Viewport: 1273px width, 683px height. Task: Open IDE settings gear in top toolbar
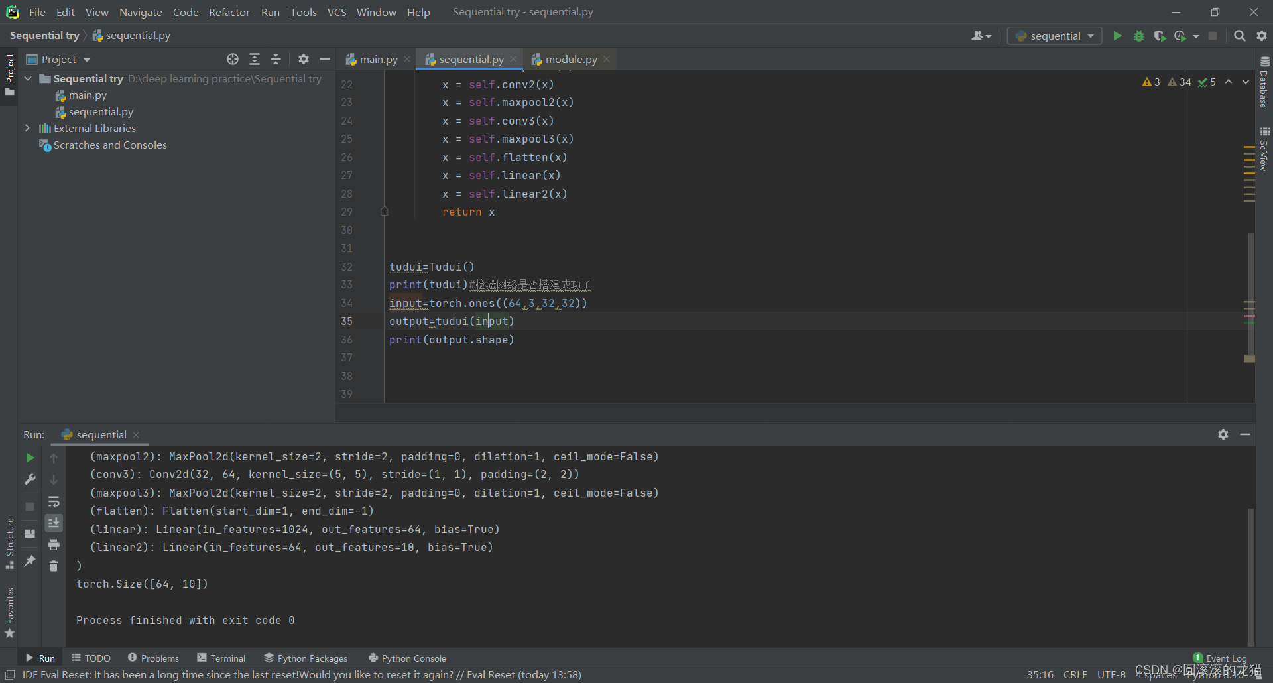tap(1262, 36)
